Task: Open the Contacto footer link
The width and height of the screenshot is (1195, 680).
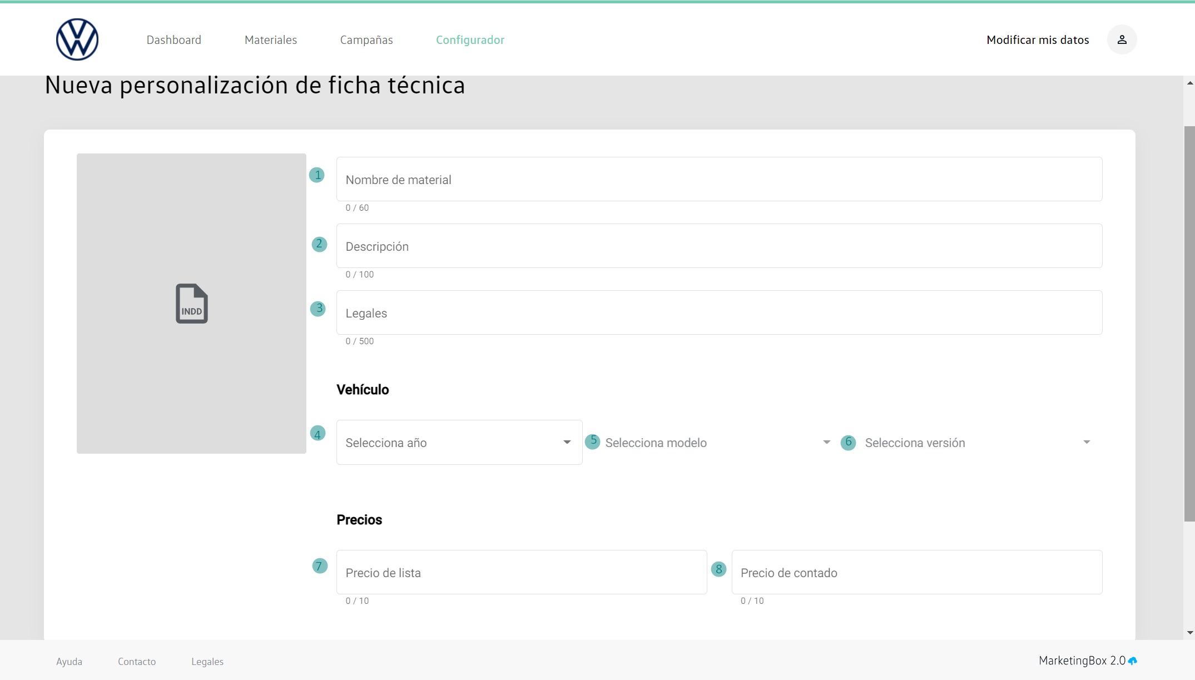Action: click(137, 662)
